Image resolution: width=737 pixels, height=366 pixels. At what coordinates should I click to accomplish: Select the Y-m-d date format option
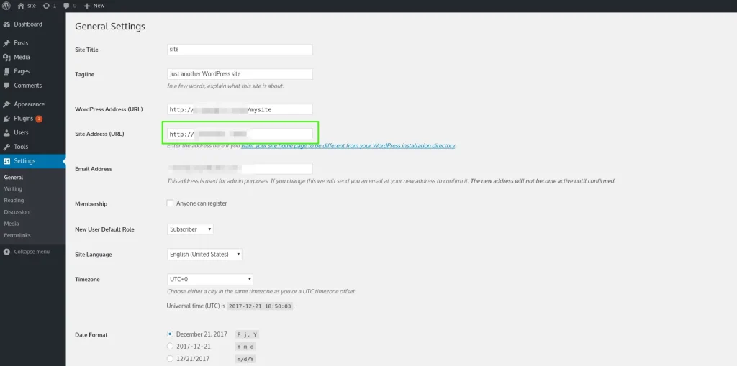coord(170,346)
